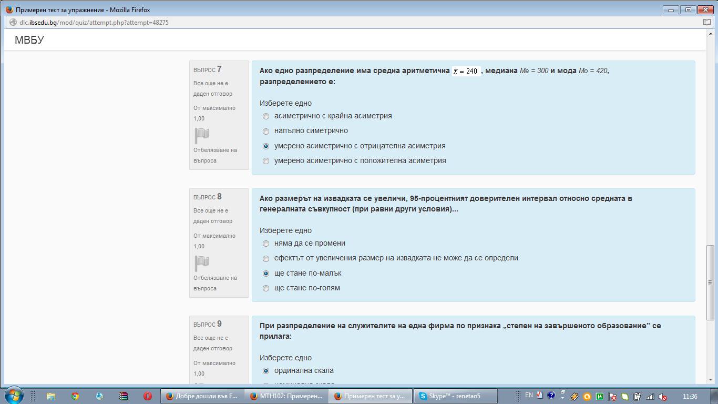Select 'ординална скала' radio option
The width and height of the screenshot is (718, 404).
pyautogui.click(x=266, y=371)
